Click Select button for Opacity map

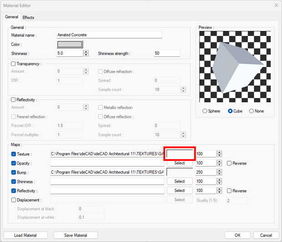click(x=179, y=163)
